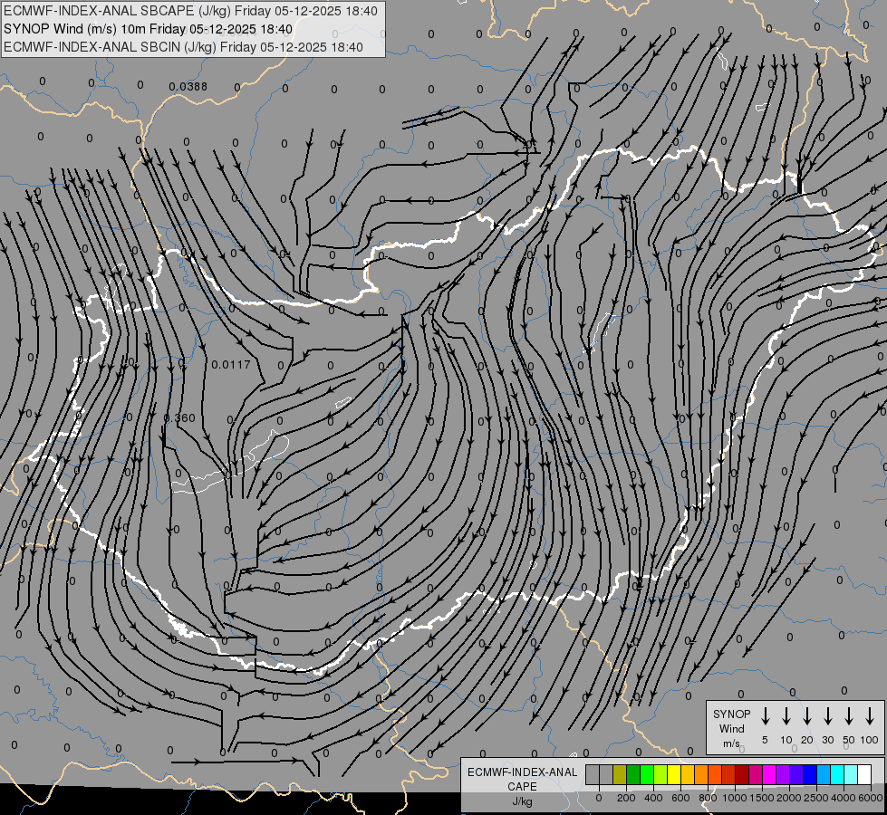Click the ECMWF-INDEX-ANAL legend label
This screenshot has height=815, width=887.
(x=522, y=772)
